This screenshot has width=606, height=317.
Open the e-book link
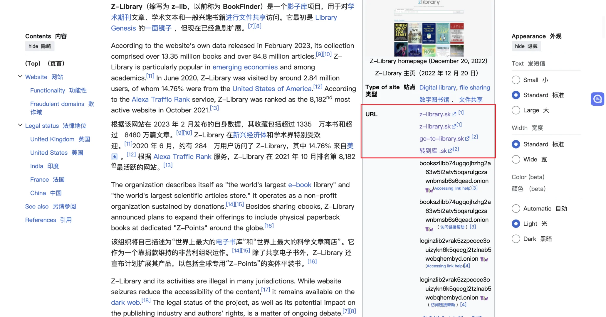[x=300, y=185]
